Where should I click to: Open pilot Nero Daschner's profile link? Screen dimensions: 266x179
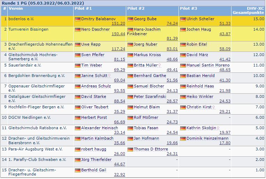[96, 29]
